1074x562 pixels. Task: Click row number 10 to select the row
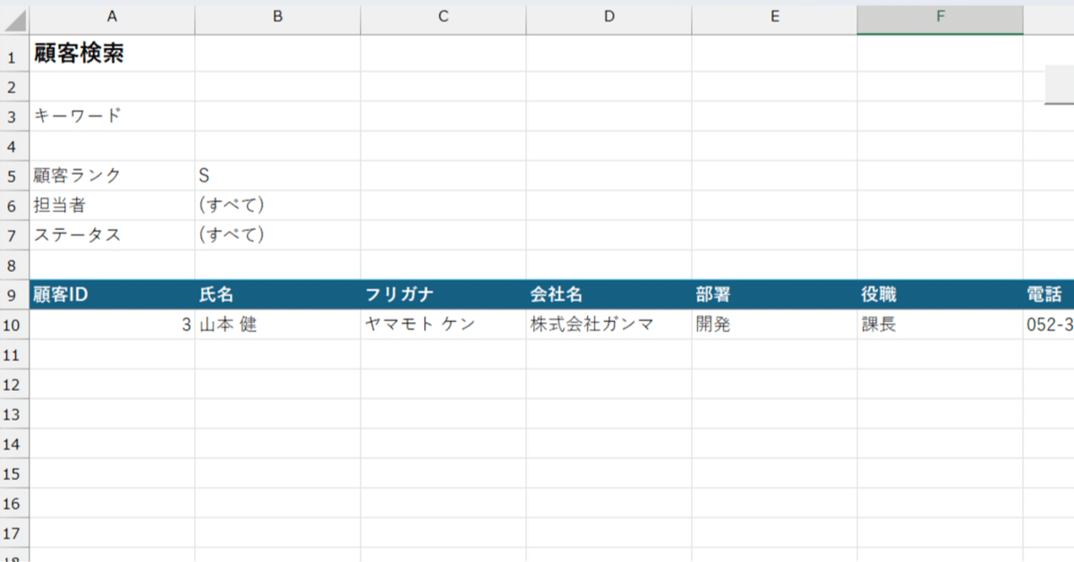click(x=13, y=324)
